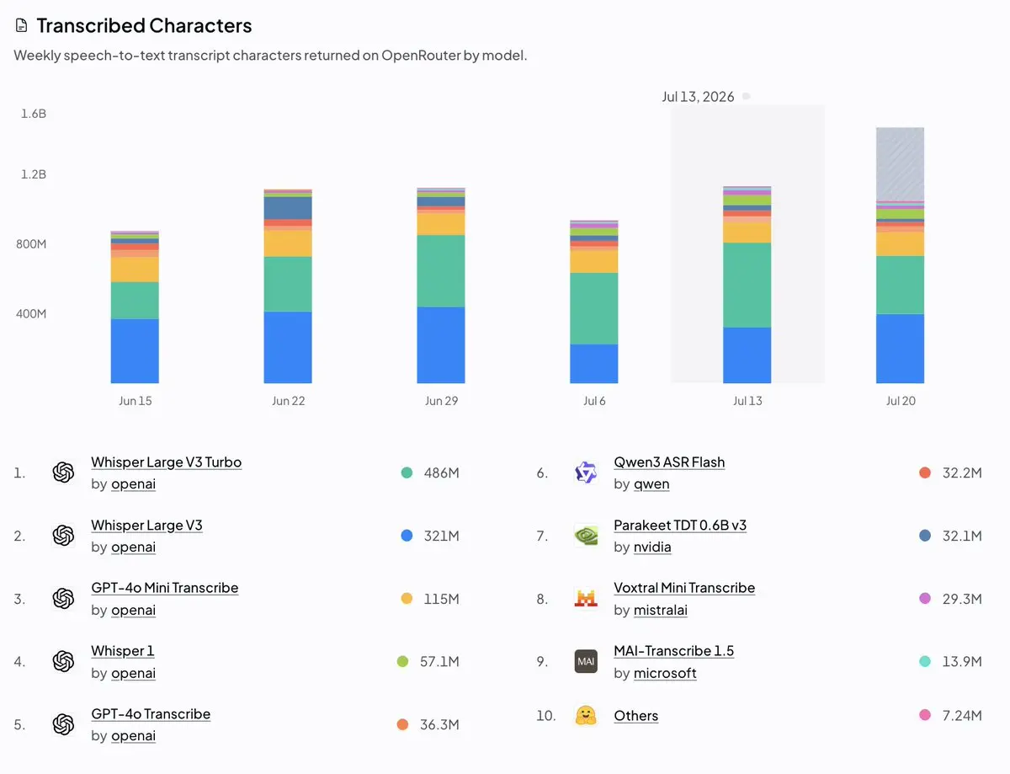The image size is (1010, 774).
Task: Click the orange swatch next to 36.3M
Action: (x=402, y=724)
